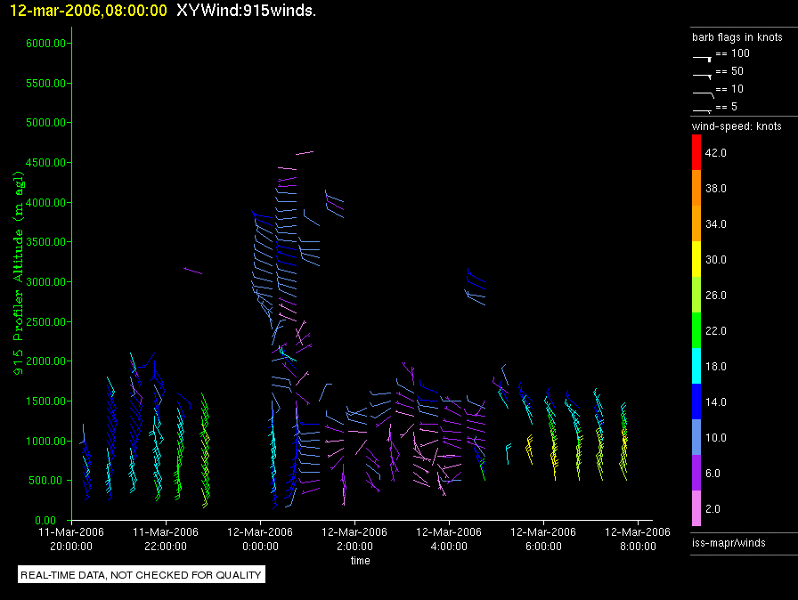Select the yellow 30.0 knots color swatch

[696, 259]
